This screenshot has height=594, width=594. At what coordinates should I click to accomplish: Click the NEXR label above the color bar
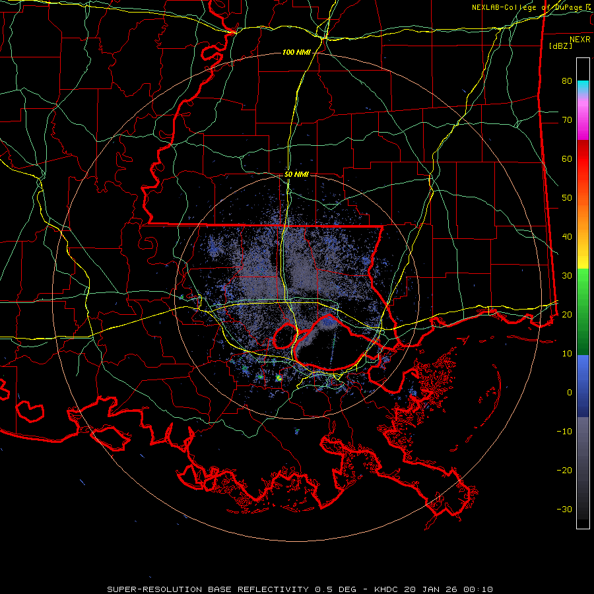580,40
